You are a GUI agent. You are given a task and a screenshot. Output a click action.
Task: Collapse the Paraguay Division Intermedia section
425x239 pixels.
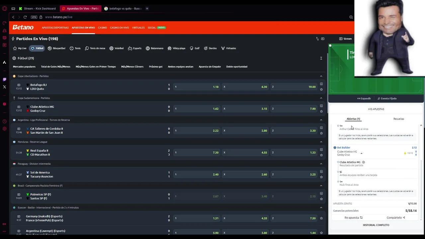[321, 164]
